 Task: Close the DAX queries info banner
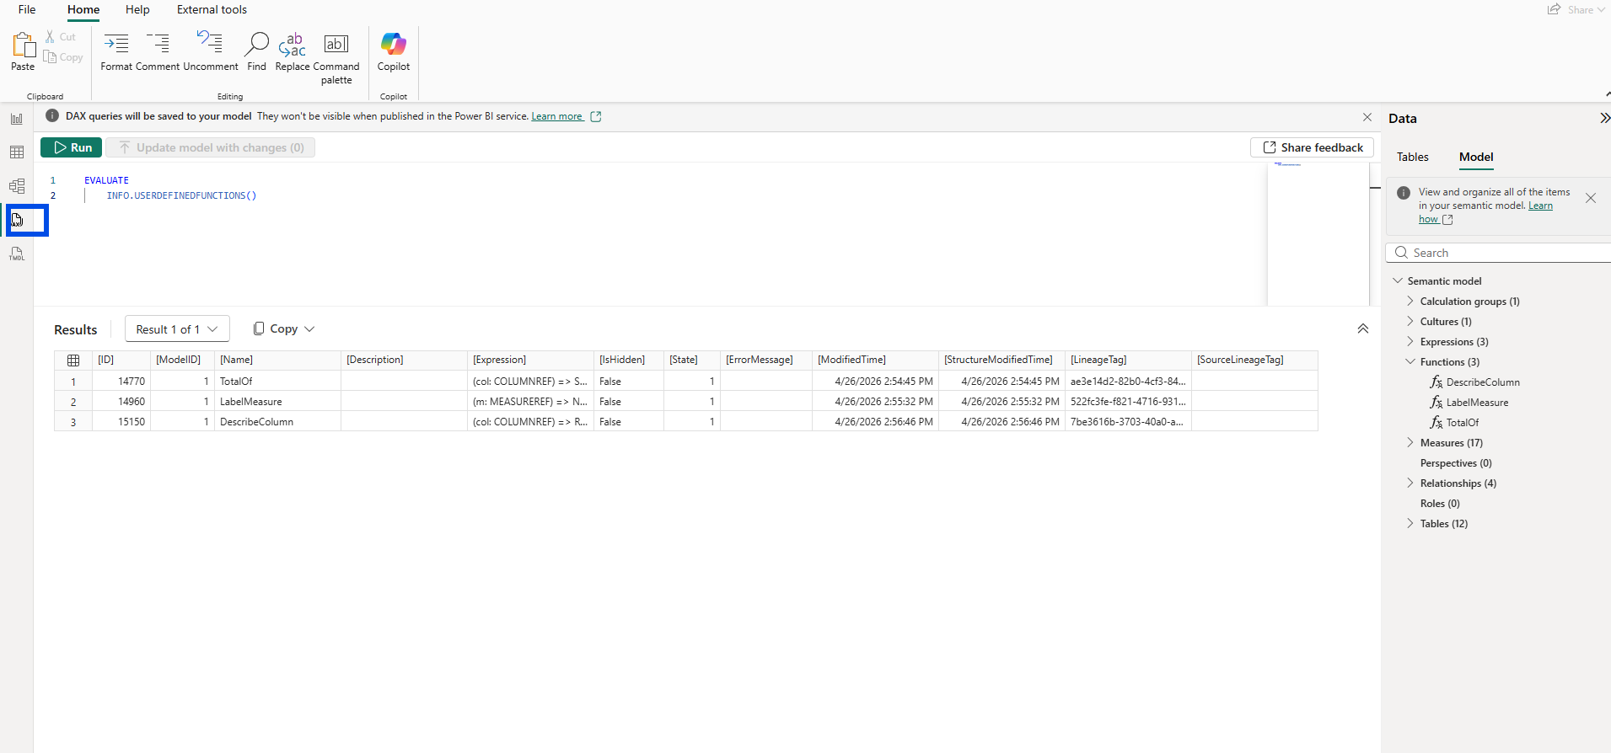(1367, 117)
